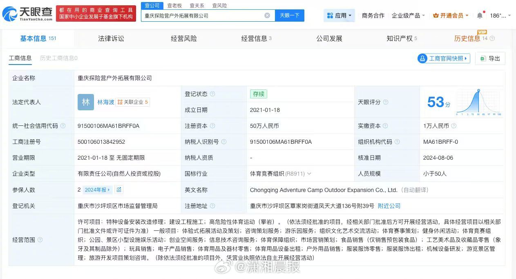
Task: Click the 天眼一下 search button
Action: [290, 16]
